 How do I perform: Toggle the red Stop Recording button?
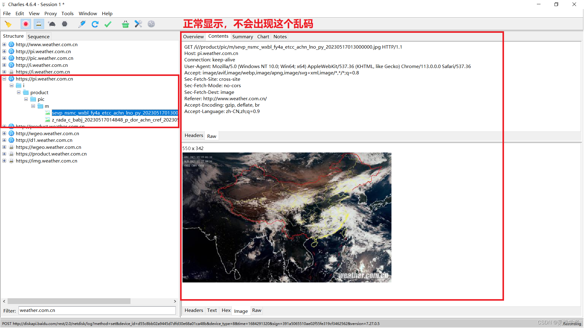(26, 24)
